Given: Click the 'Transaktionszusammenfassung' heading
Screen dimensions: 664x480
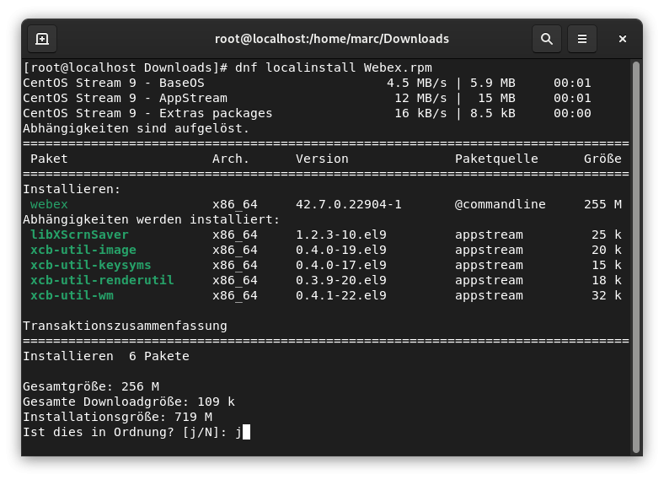Looking at the screenshot, I should (125, 326).
